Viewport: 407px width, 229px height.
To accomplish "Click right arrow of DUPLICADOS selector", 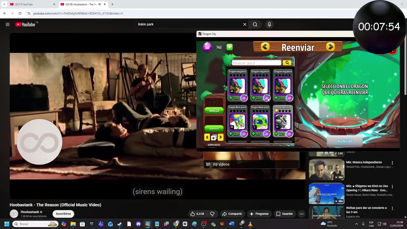I will click(x=221, y=137).
